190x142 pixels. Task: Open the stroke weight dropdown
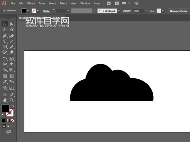click(x=68, y=11)
